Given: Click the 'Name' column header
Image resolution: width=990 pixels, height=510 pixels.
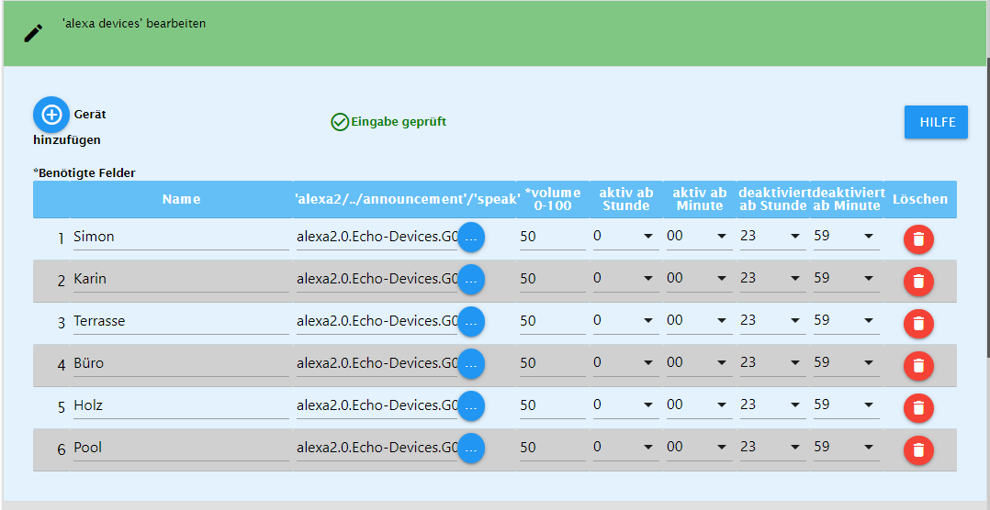Looking at the screenshot, I should pyautogui.click(x=181, y=199).
